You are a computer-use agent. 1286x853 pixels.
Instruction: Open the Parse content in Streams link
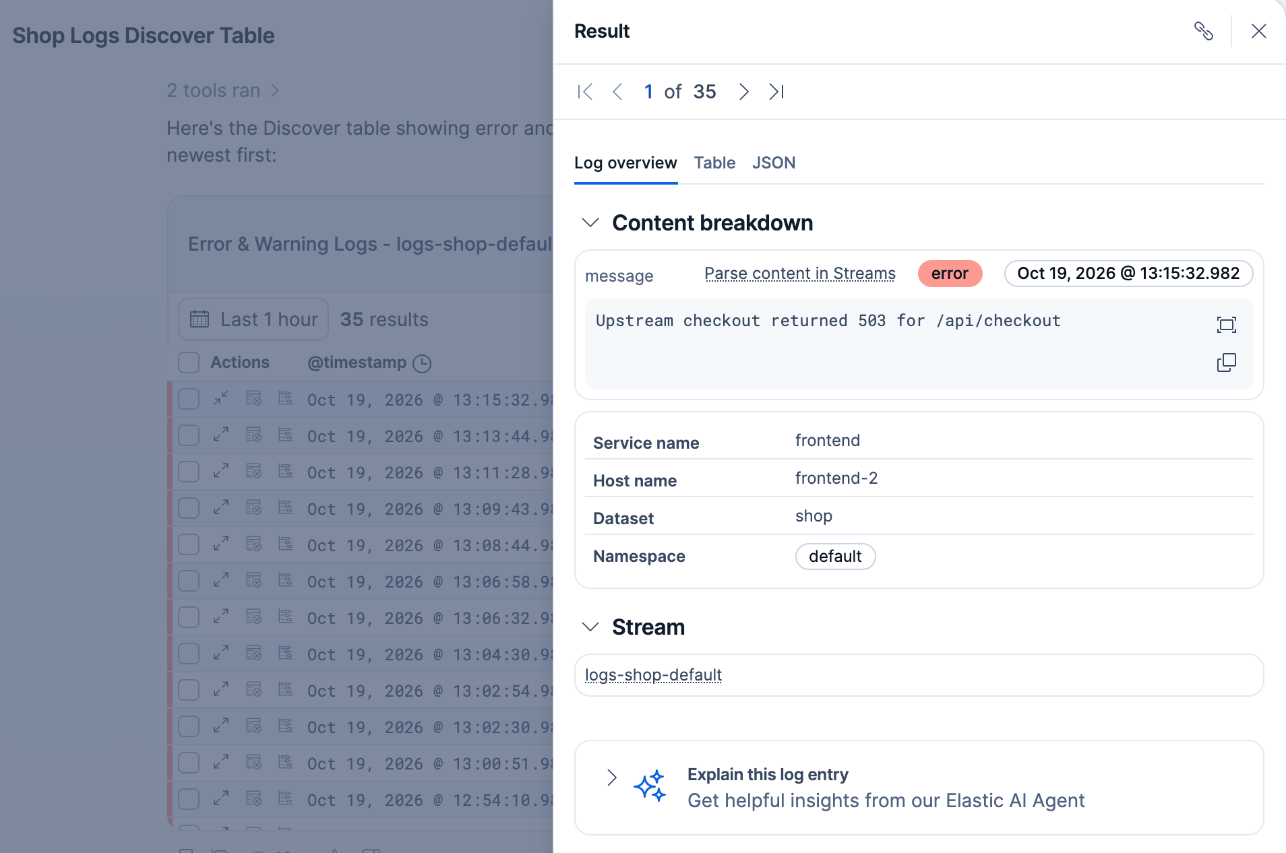pyautogui.click(x=800, y=274)
